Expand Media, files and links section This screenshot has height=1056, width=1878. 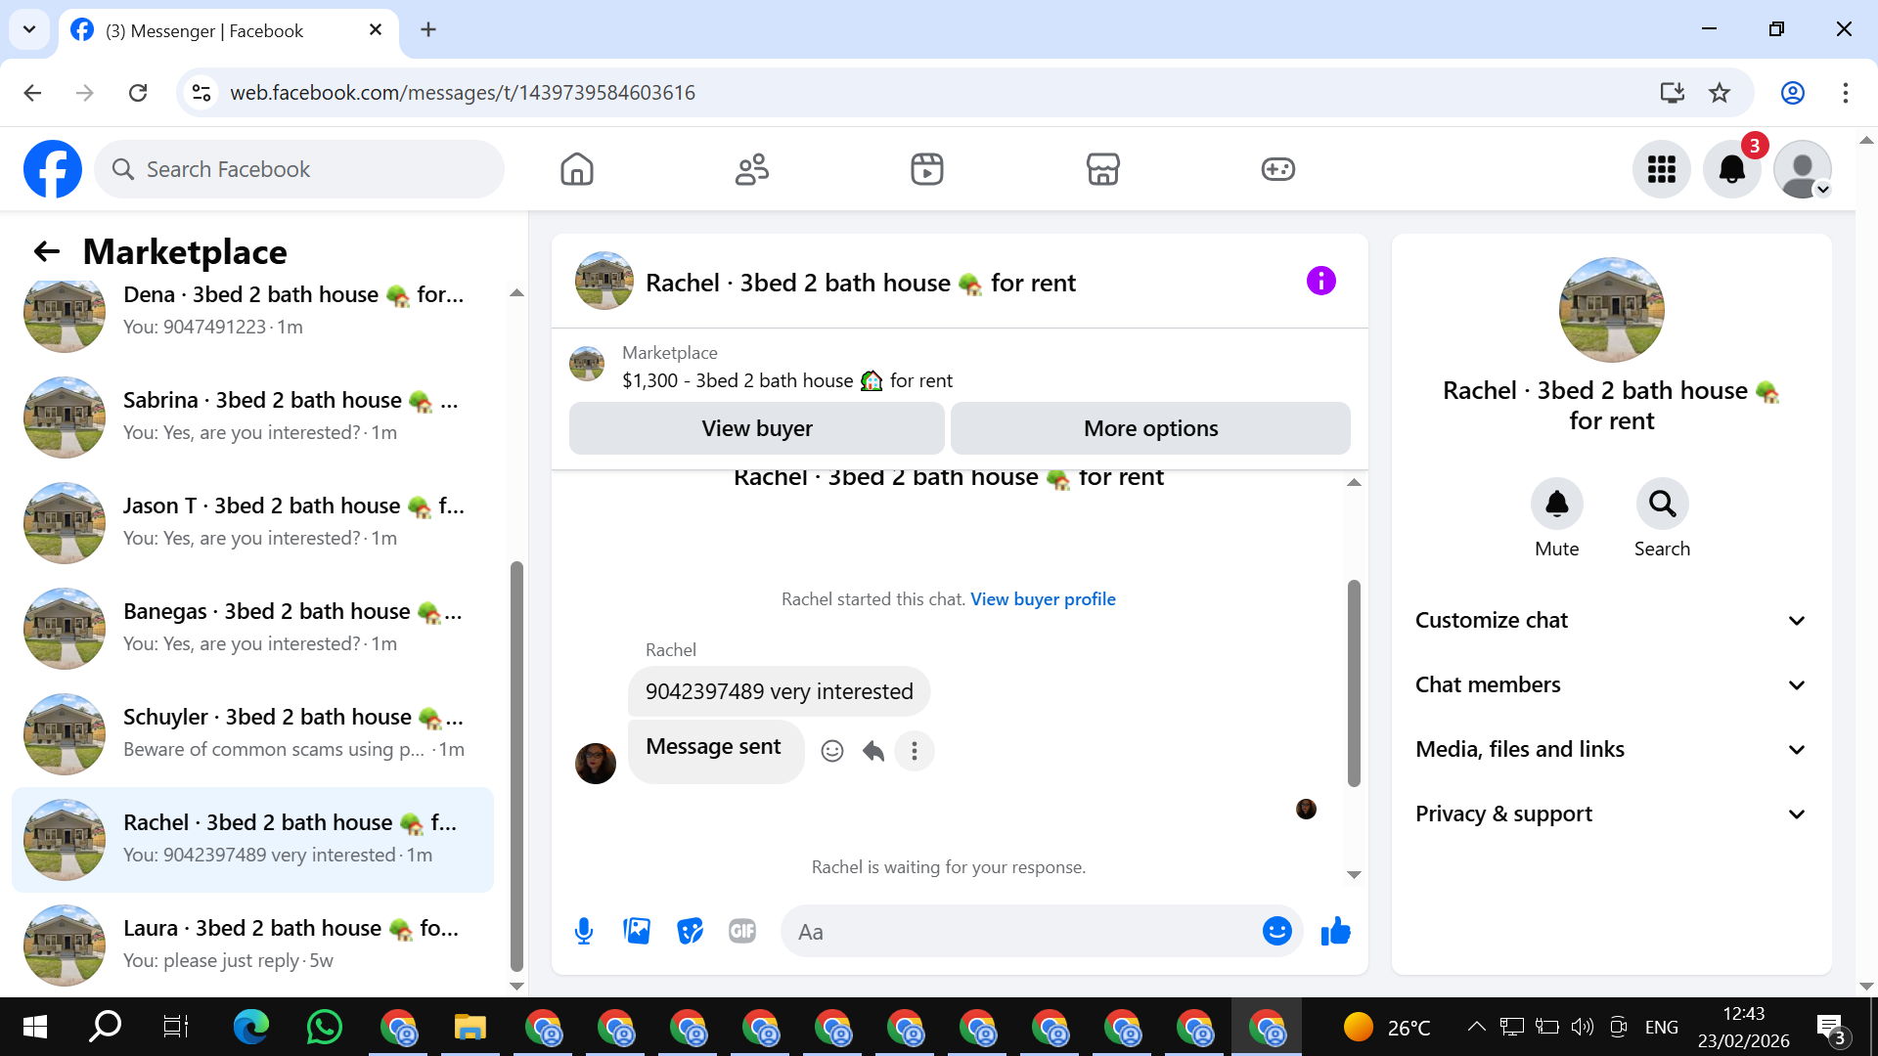[1611, 749]
